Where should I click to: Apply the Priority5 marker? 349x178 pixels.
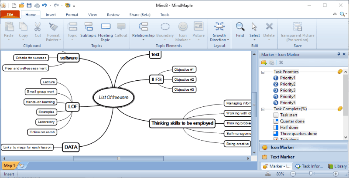pos(276,103)
